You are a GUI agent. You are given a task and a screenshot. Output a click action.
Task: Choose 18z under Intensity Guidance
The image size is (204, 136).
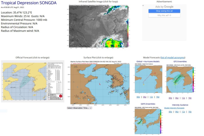190,112
